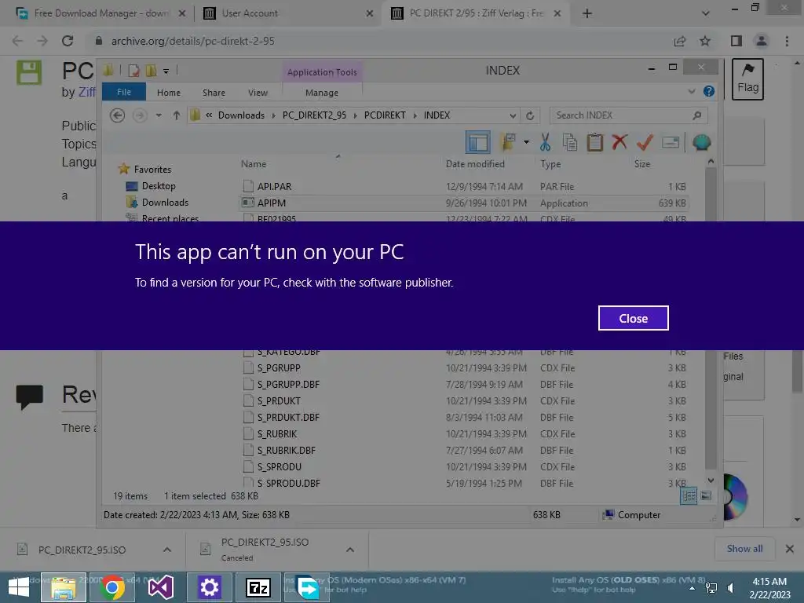Screen dimensions: 804x603
Task: Select the S_SPRODU file row
Action: click(464, 466)
